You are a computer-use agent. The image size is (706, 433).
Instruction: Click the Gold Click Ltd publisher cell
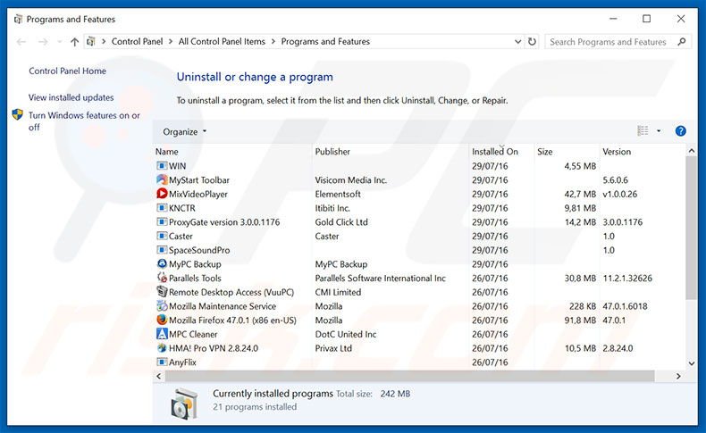[341, 221]
